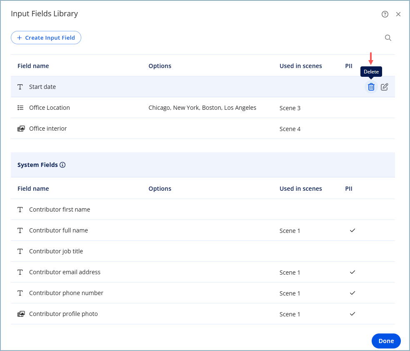
Task: Click the list icon beside Office Location
Action: point(20,108)
